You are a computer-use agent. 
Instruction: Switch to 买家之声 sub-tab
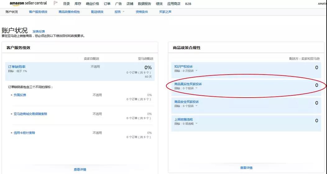[165, 12]
